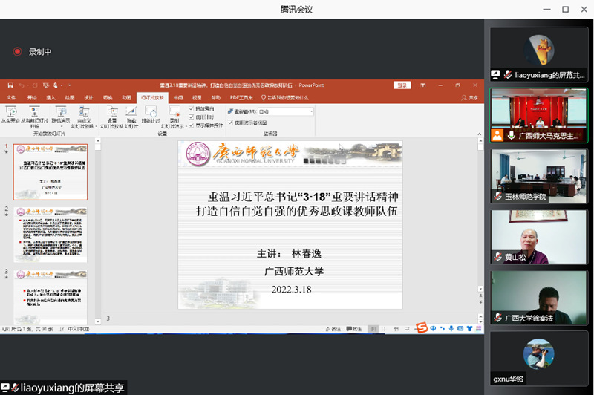This screenshot has width=594, height=395.
Task: Expand 自定义幻灯片放映 (Custom Slide Show) dropdown
Action: (x=85, y=123)
